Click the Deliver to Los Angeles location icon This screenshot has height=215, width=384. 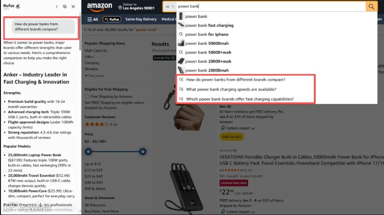[120, 7]
